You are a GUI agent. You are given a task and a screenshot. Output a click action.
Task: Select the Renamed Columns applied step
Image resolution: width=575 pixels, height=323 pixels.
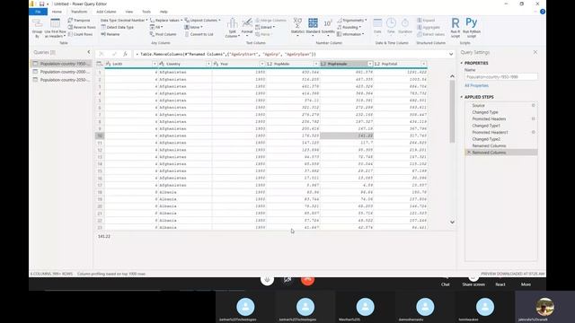[x=501, y=145]
